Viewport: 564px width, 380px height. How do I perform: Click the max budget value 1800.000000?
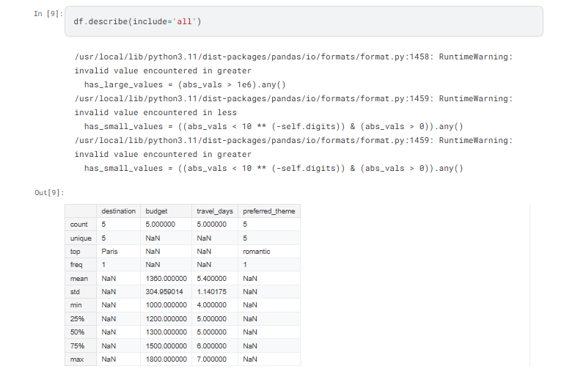tap(166, 359)
